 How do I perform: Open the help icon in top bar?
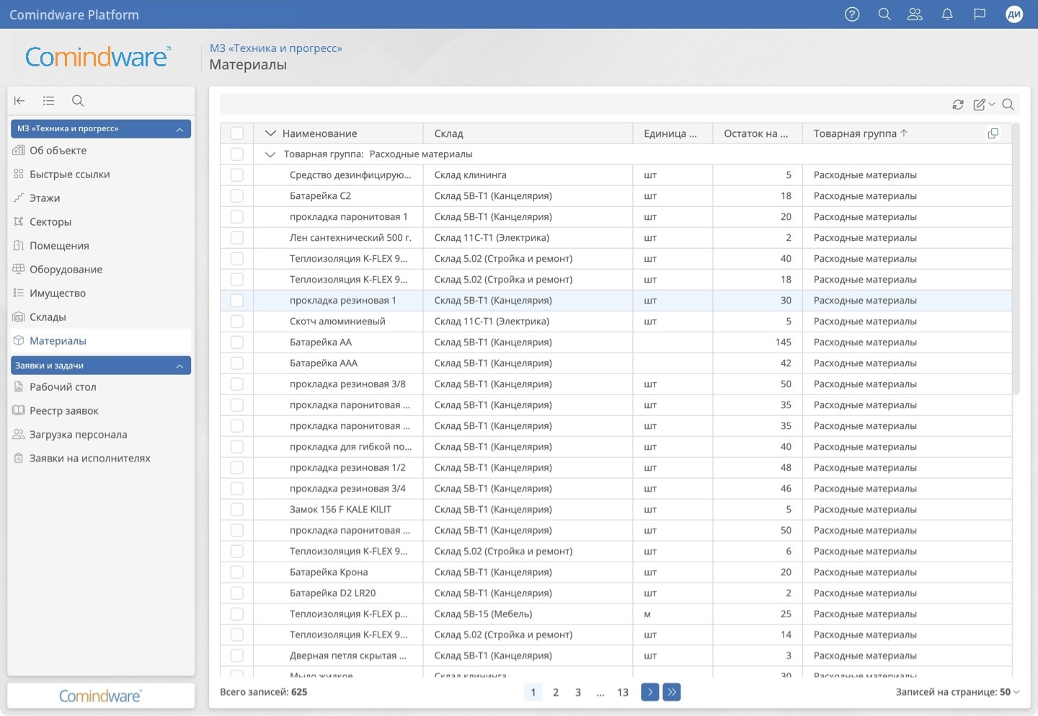point(852,14)
